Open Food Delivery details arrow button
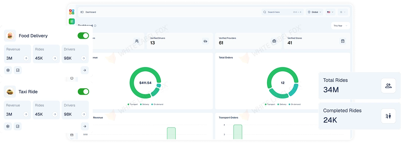 85,70
